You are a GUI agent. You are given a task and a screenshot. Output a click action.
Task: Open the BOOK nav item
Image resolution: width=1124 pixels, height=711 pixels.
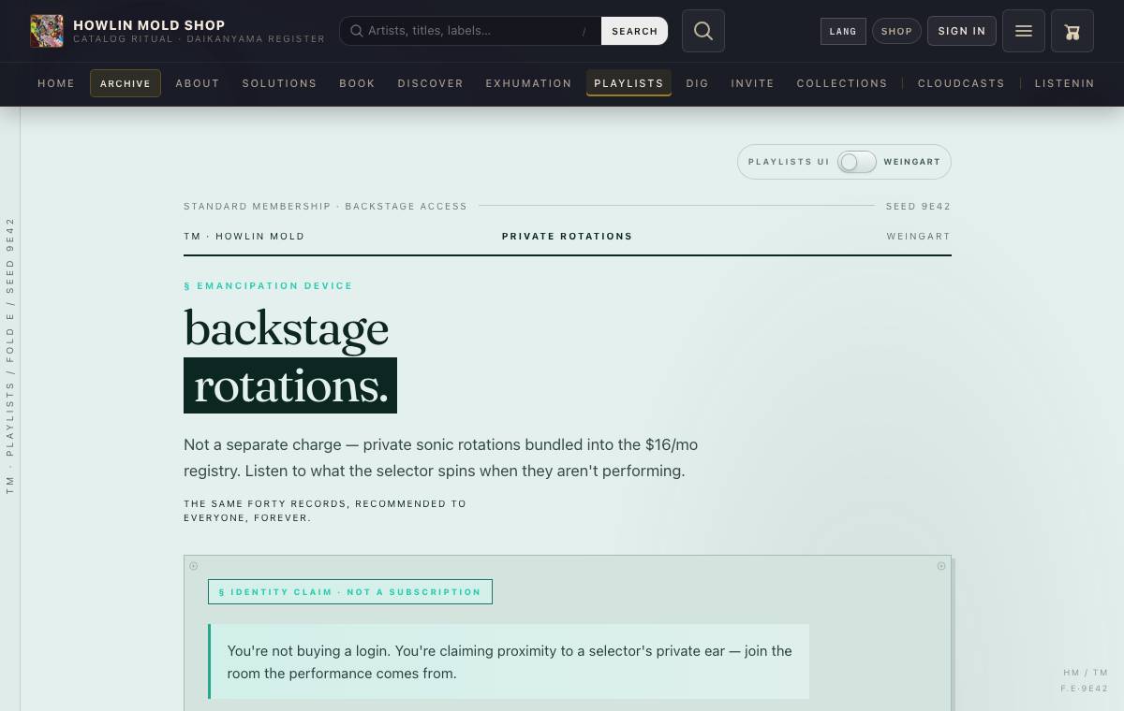[x=357, y=83]
